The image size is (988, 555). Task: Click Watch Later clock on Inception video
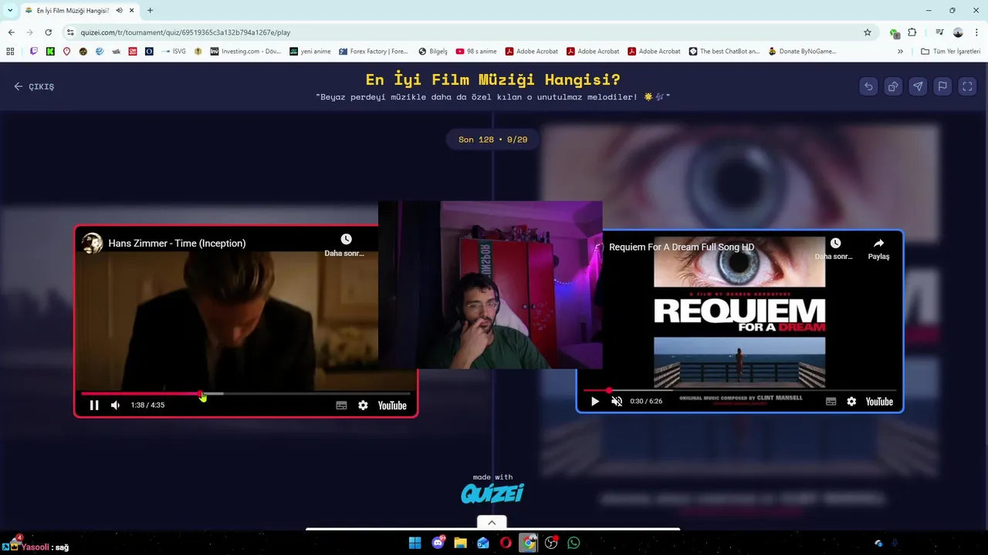pyautogui.click(x=346, y=240)
